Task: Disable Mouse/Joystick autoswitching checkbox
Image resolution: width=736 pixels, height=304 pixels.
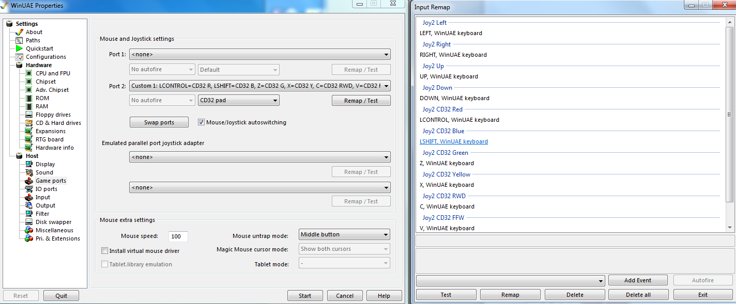Action: pos(202,122)
